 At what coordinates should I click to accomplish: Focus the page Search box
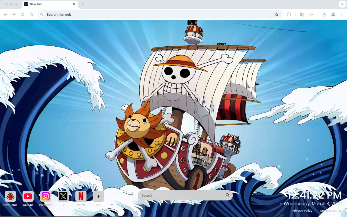[185, 195]
